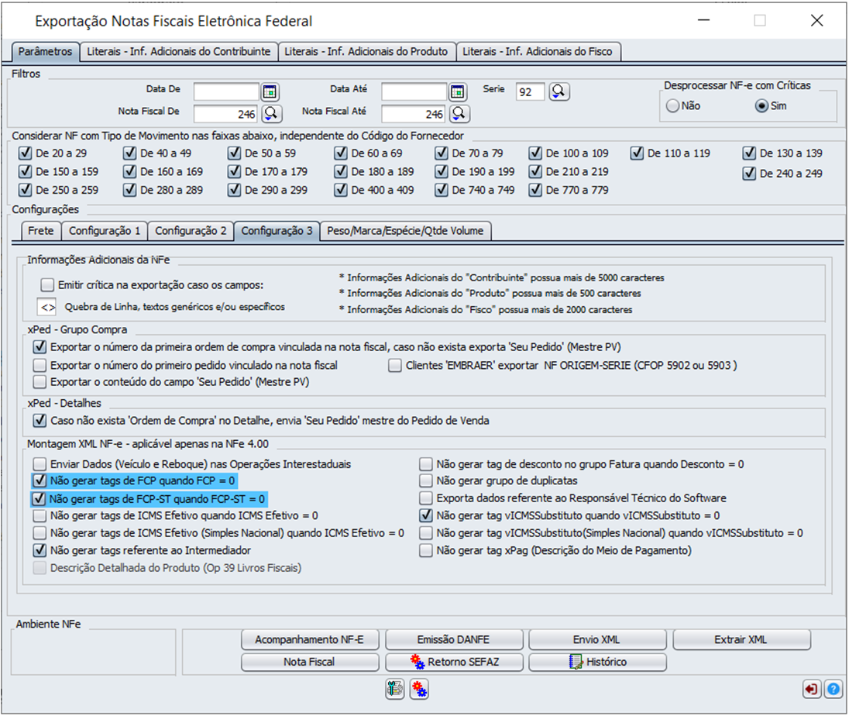Toggle the De 100 a 109 checkbox

(535, 153)
